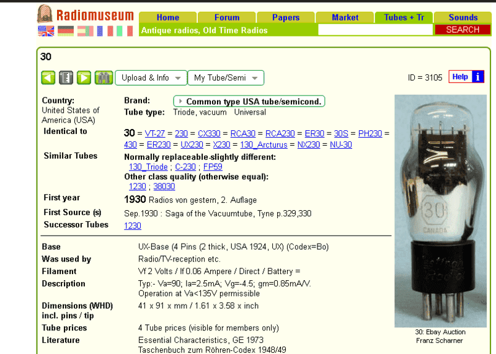
Task: Open the 1230 Successor Tubes link
Action: tap(133, 226)
